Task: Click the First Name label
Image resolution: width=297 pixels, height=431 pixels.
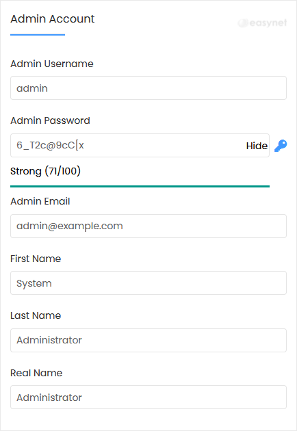Action: pyautogui.click(x=36, y=259)
